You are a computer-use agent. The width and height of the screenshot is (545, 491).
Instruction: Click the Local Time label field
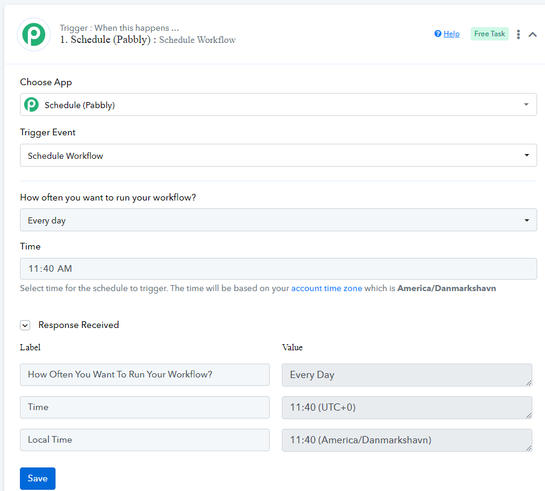145,440
